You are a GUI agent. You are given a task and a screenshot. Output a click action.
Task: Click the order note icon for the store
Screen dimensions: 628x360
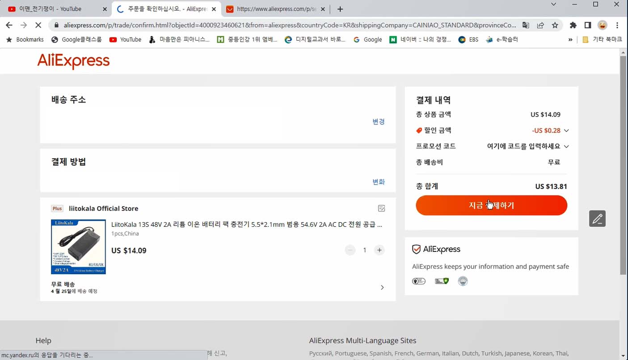pyautogui.click(x=381, y=208)
